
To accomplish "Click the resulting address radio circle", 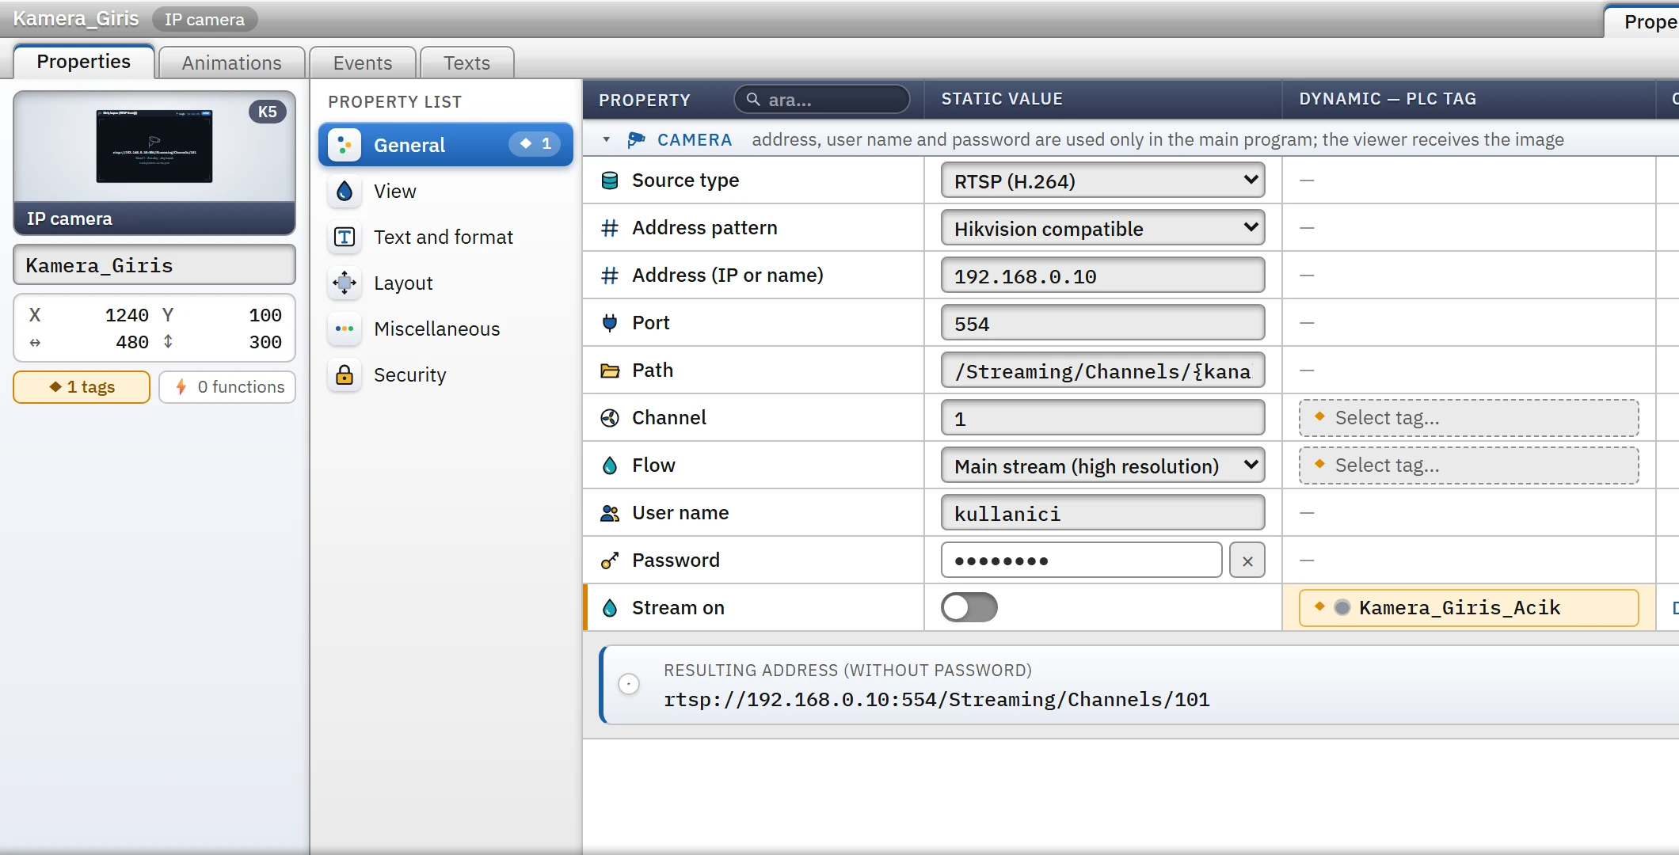I will coord(629,684).
